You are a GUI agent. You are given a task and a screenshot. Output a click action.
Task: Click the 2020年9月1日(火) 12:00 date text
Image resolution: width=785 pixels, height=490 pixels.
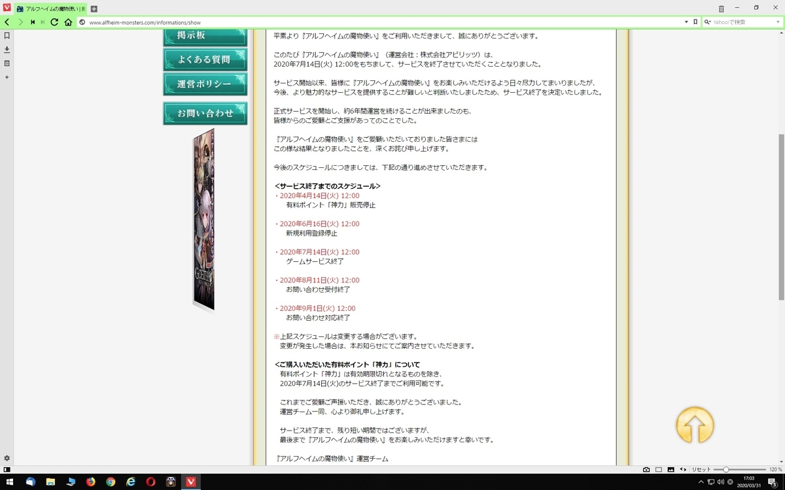tap(317, 308)
